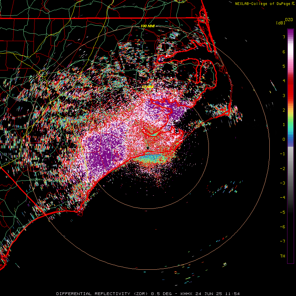Viewport: 296px width, 296px height.
Task: Click the KMHX station identifier
Action: 186,294
